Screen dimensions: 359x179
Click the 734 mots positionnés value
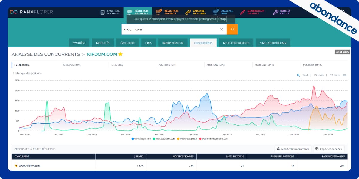pos(191,166)
